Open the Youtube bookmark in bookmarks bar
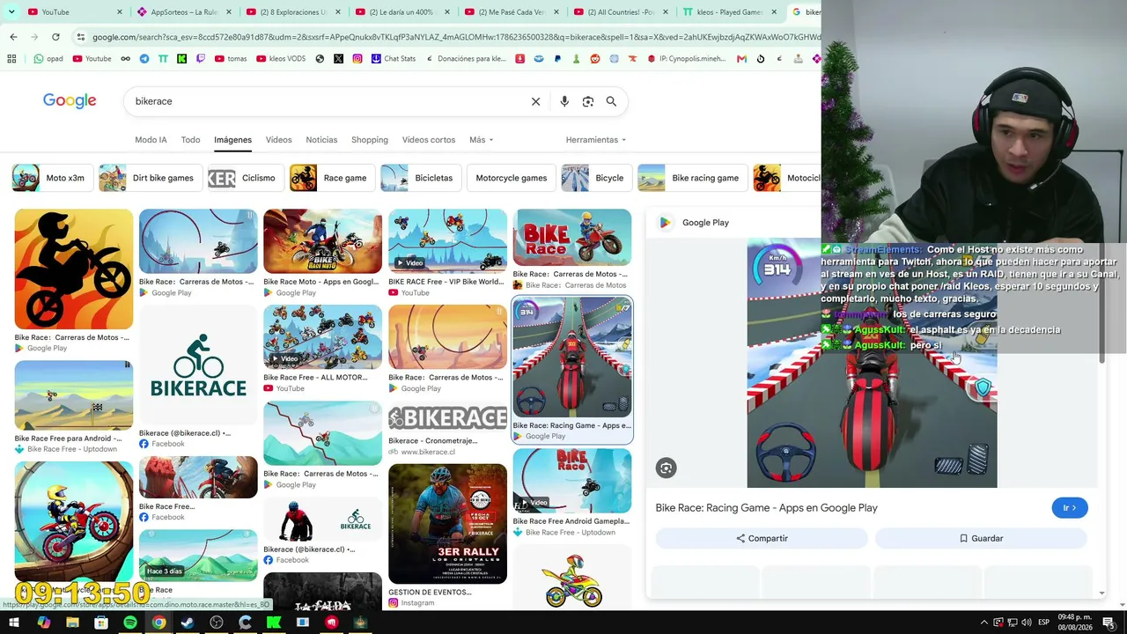Image resolution: width=1127 pixels, height=634 pixels. coord(92,59)
